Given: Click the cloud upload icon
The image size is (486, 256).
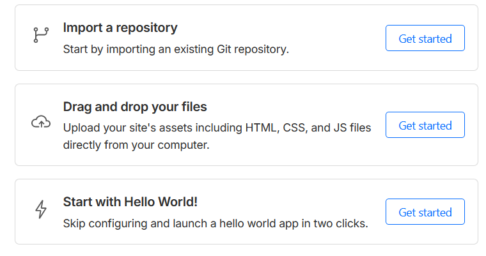Looking at the screenshot, I should pos(40,122).
